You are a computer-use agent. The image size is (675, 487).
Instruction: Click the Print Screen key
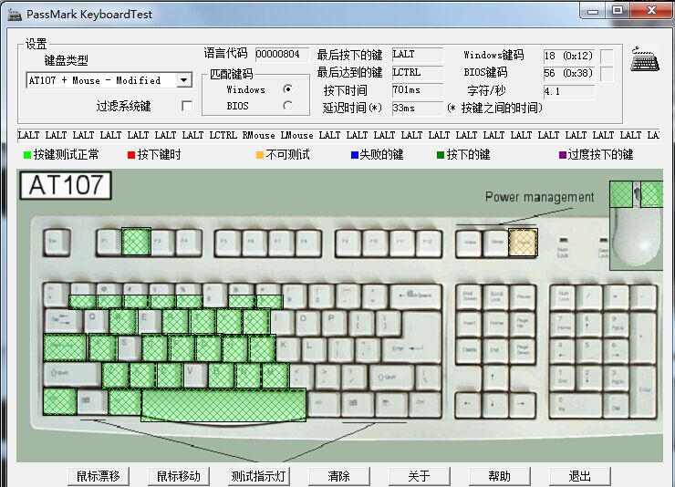point(469,296)
